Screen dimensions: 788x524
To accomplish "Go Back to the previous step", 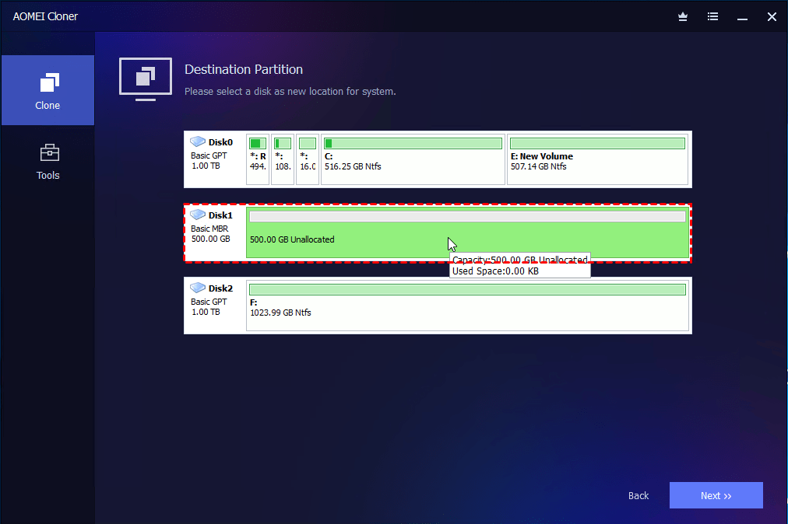I will click(x=638, y=495).
